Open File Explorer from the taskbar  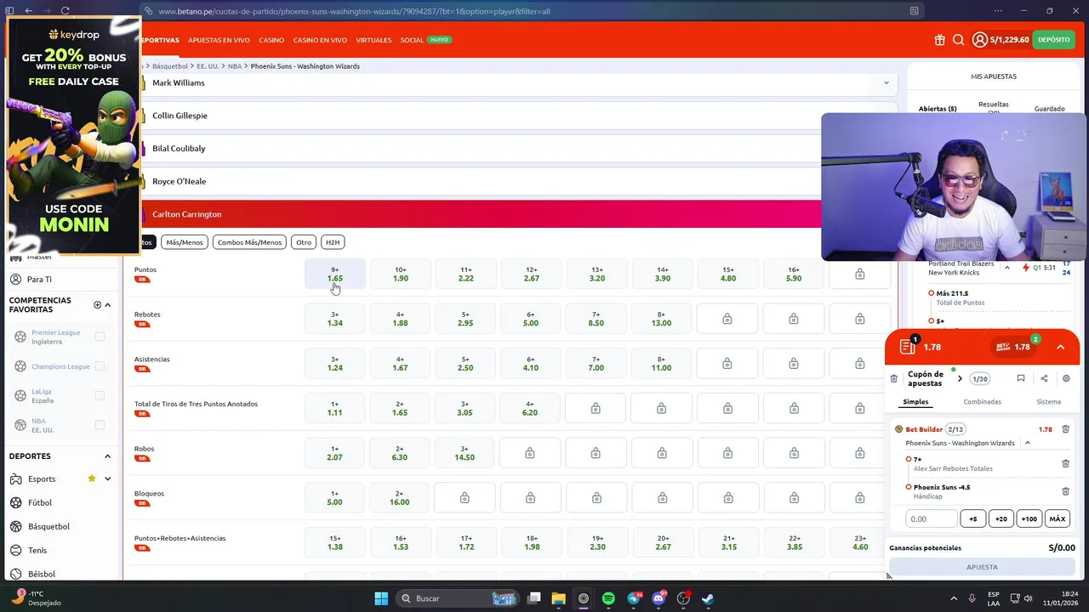click(x=558, y=598)
